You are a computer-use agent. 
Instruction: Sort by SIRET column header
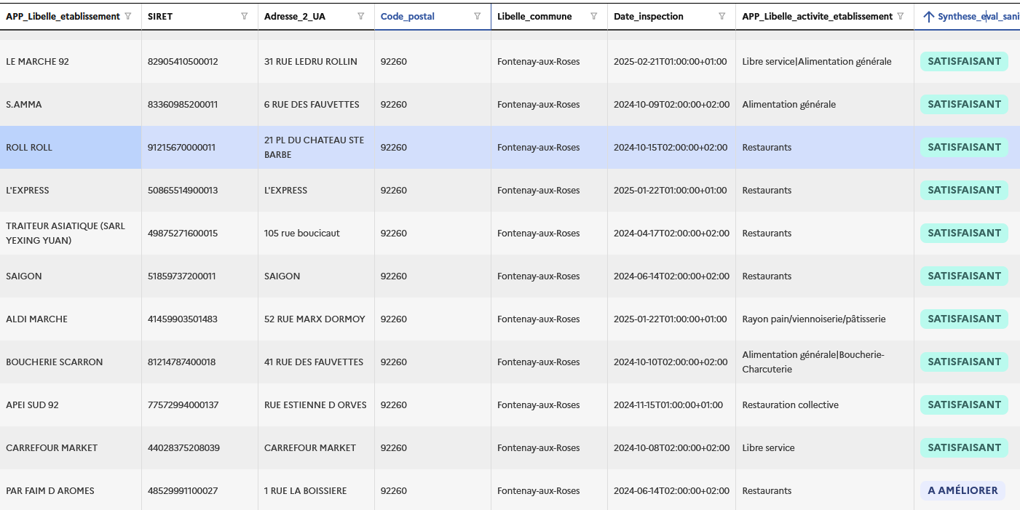click(160, 16)
